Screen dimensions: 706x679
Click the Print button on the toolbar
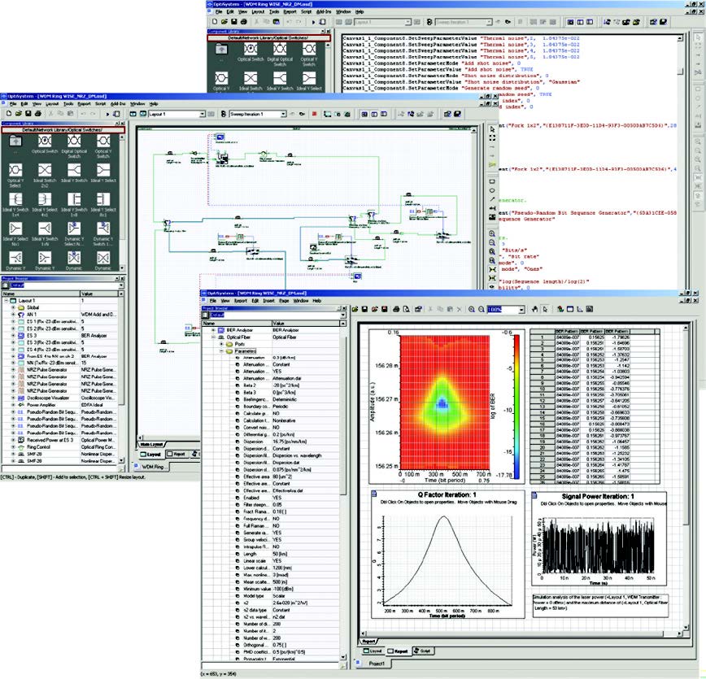coord(396,311)
